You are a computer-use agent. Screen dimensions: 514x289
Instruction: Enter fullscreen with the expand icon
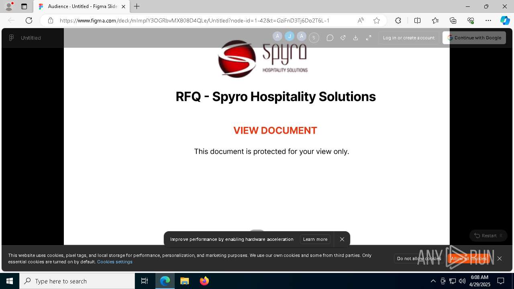point(368,38)
